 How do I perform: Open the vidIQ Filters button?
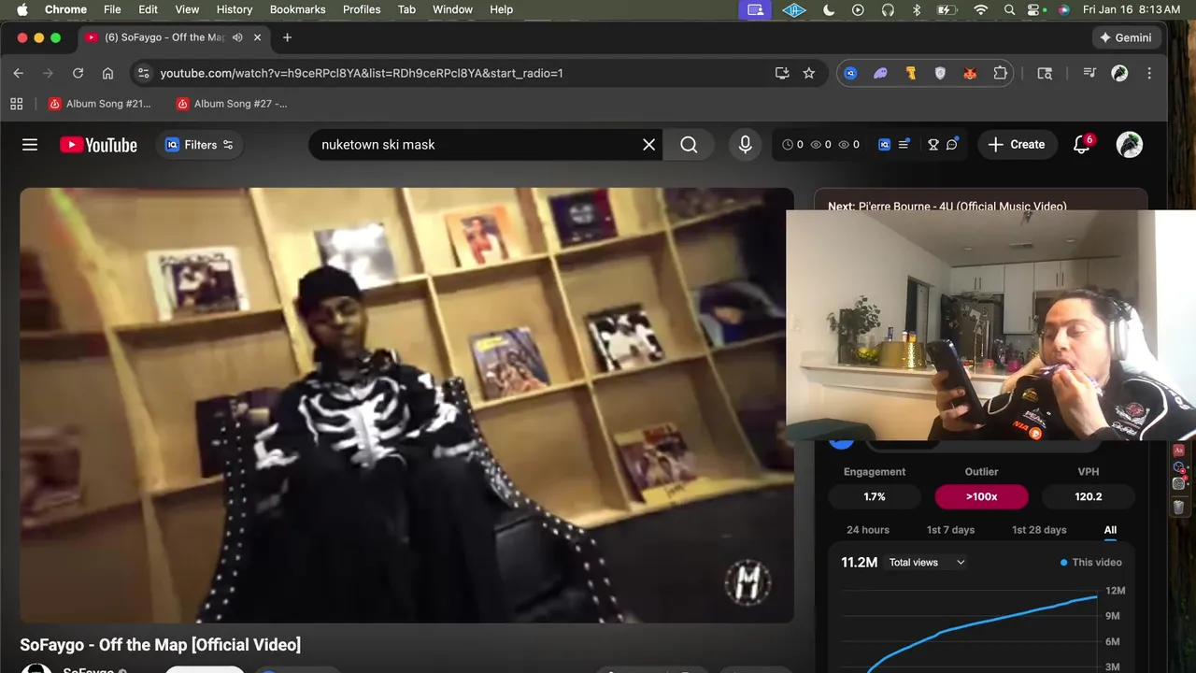click(x=200, y=145)
